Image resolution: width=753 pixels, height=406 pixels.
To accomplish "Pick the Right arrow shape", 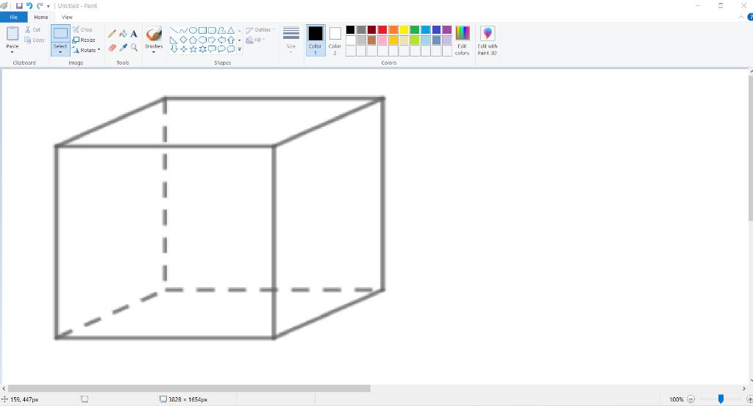I will (x=212, y=40).
